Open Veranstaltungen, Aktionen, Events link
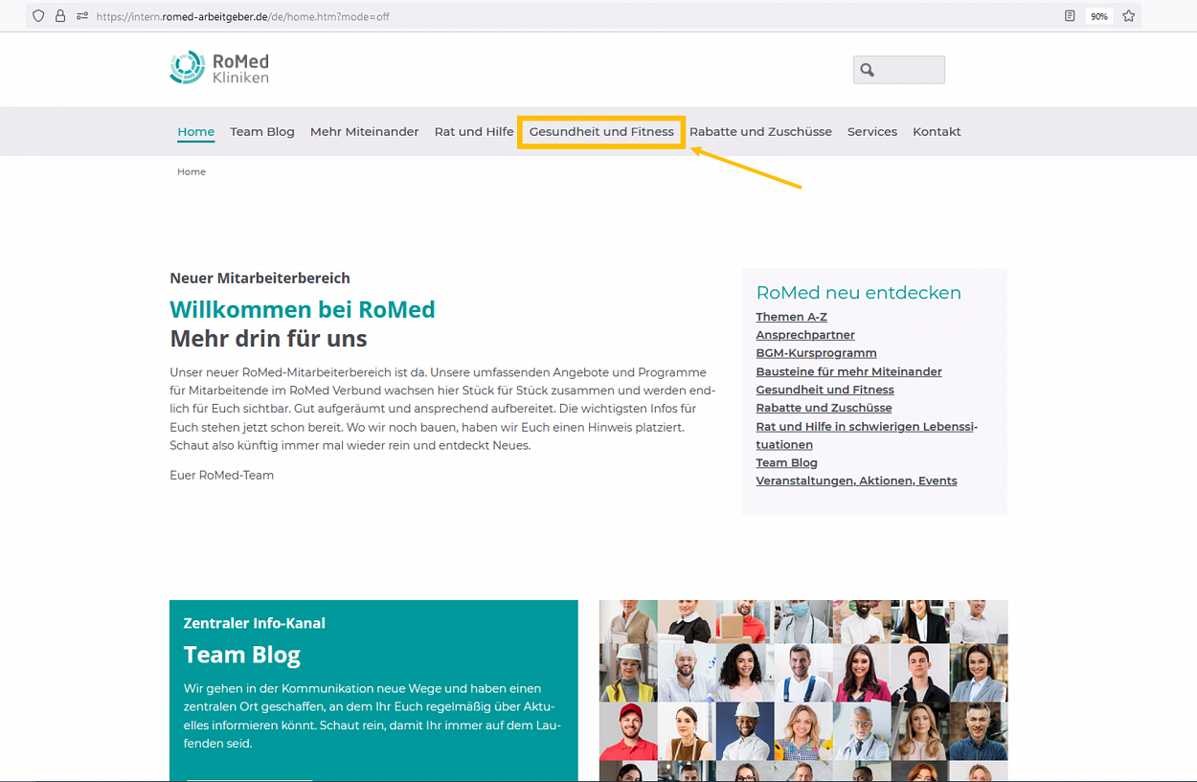1197x782 pixels. click(x=857, y=481)
